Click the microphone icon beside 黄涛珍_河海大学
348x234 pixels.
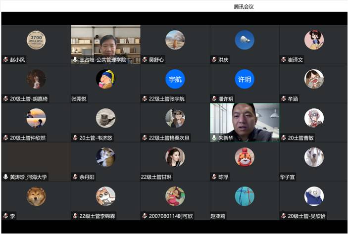tap(5, 177)
